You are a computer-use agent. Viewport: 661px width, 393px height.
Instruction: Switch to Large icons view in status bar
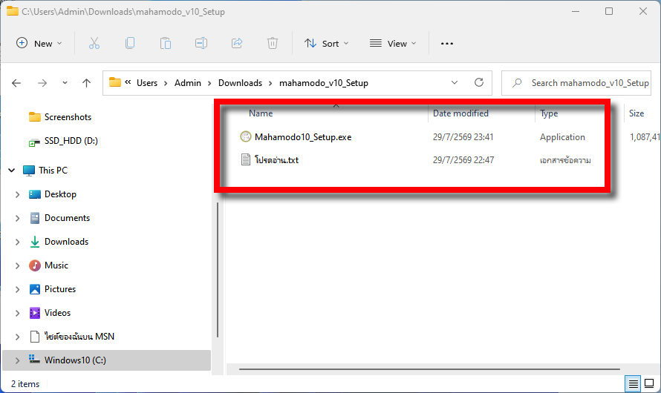tap(649, 384)
